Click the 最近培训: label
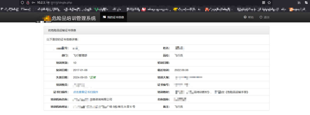The image size is (310, 115). (x=164, y=70)
